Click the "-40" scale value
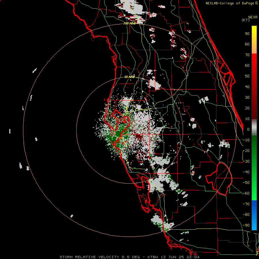Image resolution: width=259 pixels, height=259 pixels. [x=246, y=172]
